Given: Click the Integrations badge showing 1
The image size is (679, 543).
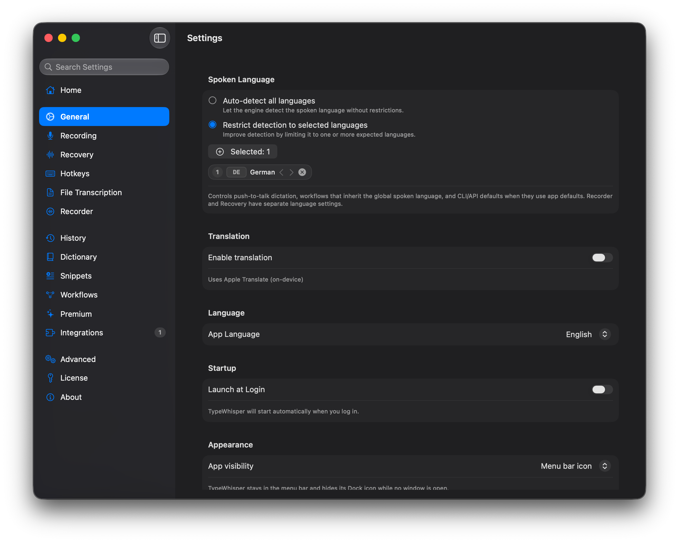Looking at the screenshot, I should tap(160, 332).
